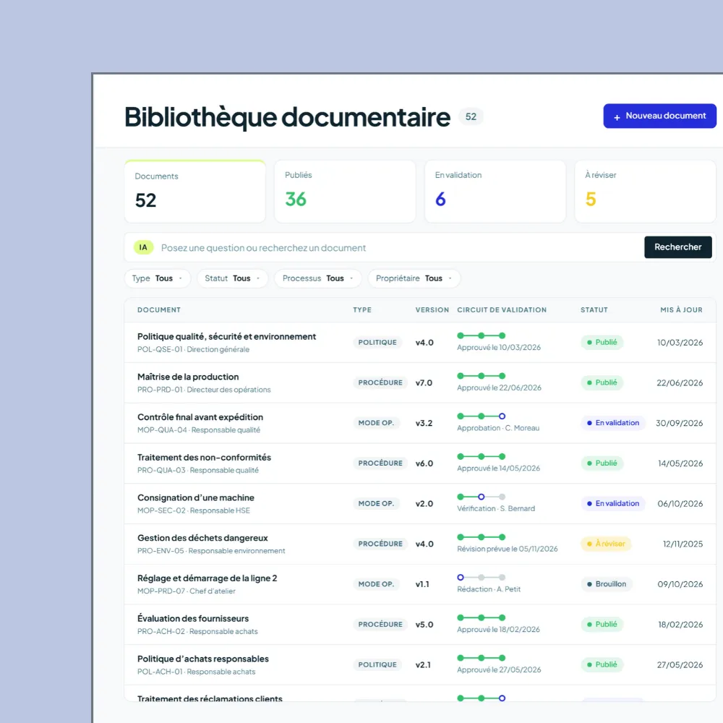Open Consignation d'une machine document
The height and width of the screenshot is (723, 723).
(195, 497)
